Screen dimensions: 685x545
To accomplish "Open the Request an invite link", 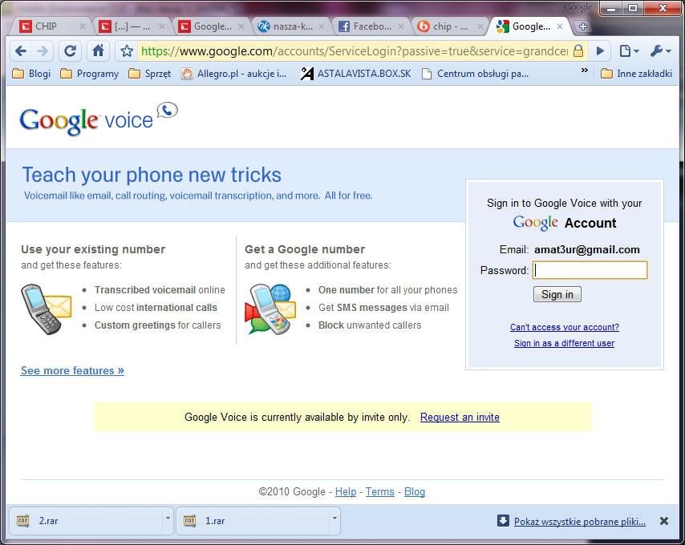I will click(460, 417).
